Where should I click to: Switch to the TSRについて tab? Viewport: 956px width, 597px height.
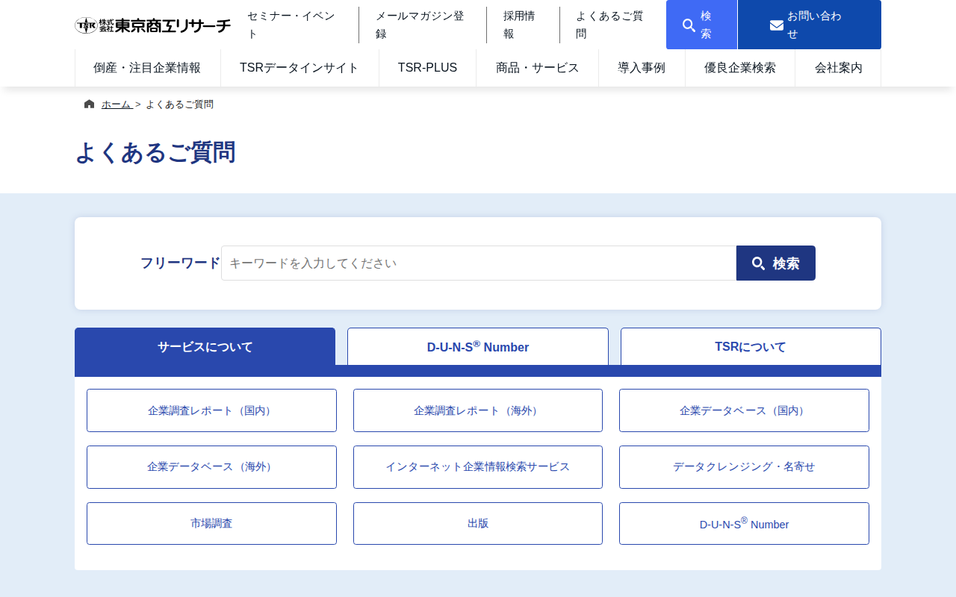[751, 347]
